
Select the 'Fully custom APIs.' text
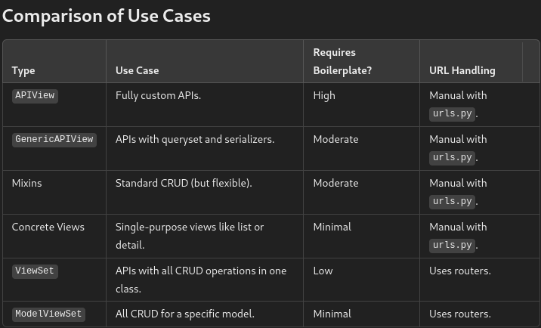click(159, 96)
